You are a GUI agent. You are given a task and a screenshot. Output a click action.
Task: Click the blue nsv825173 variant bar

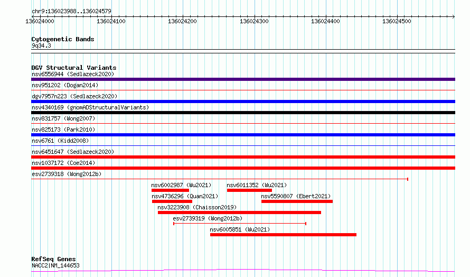(243, 135)
